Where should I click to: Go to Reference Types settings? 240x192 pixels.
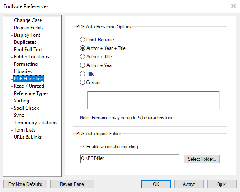(x=31, y=93)
